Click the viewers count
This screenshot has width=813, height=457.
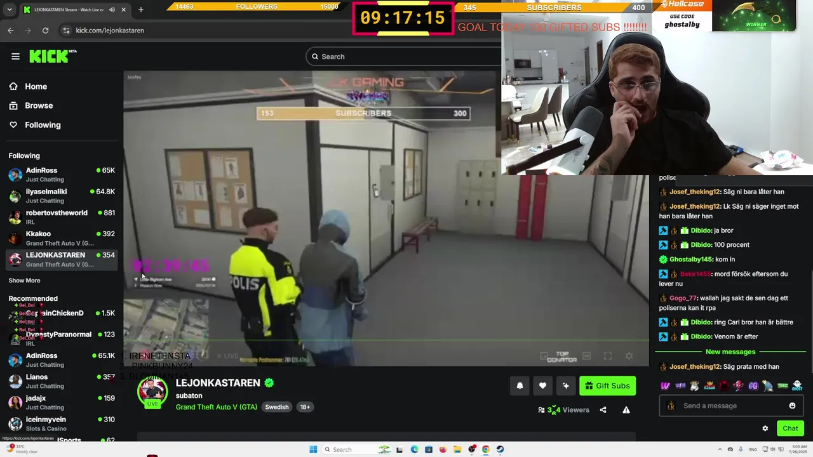click(564, 410)
